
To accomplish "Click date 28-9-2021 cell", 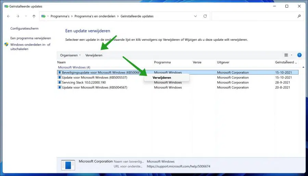I will pyautogui.click(x=282, y=83).
